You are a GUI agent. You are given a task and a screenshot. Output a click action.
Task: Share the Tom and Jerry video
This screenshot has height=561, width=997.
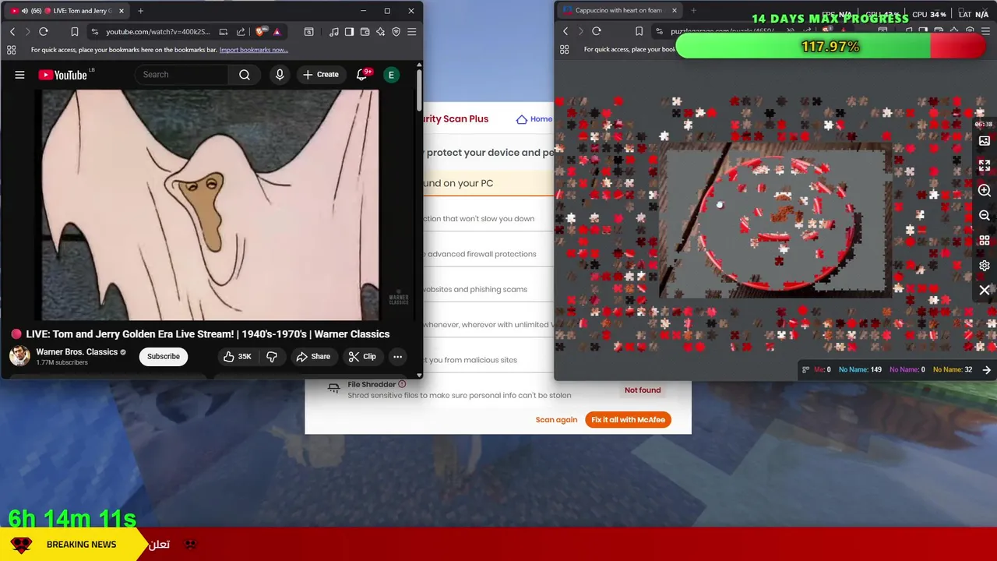click(313, 357)
